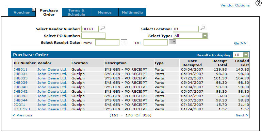Open purchase order JHB044
262x132 pixels.
(20, 100)
